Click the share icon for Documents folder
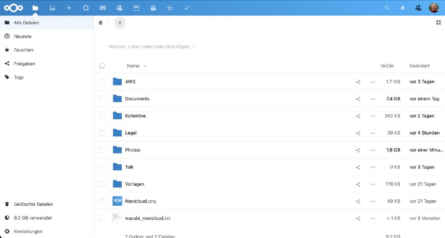 (x=358, y=99)
